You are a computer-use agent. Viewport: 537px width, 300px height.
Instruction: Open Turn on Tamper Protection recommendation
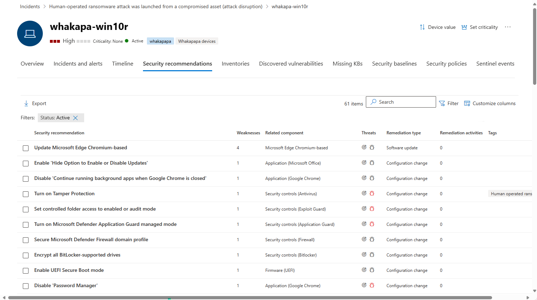pos(64,193)
